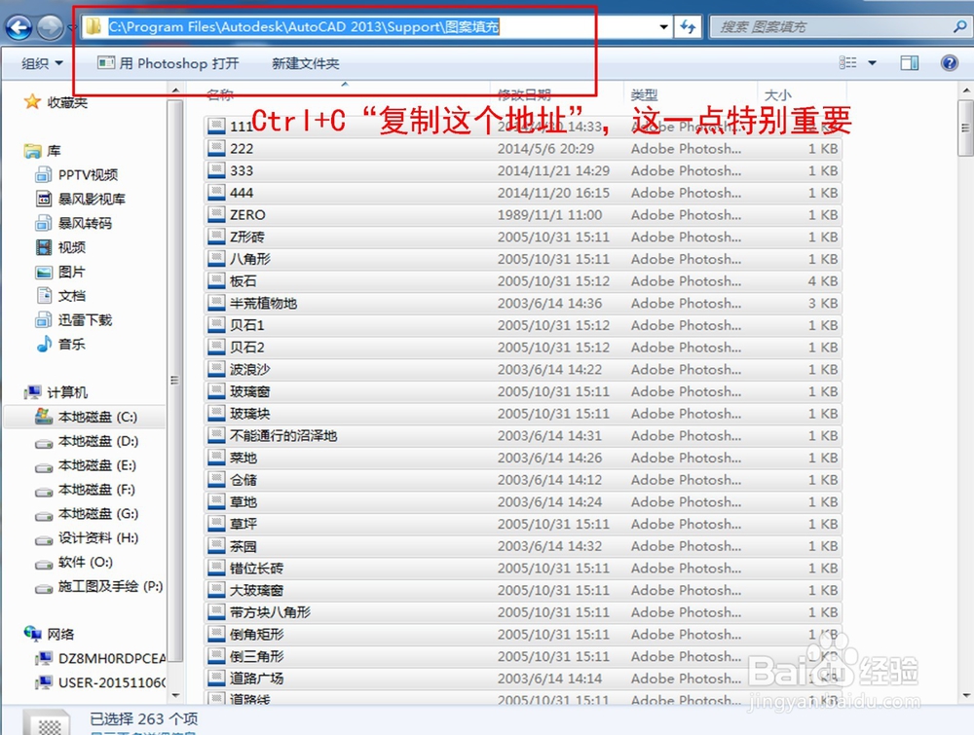Open 暴风转码 library
Screen dimensions: 974x735
(74, 224)
